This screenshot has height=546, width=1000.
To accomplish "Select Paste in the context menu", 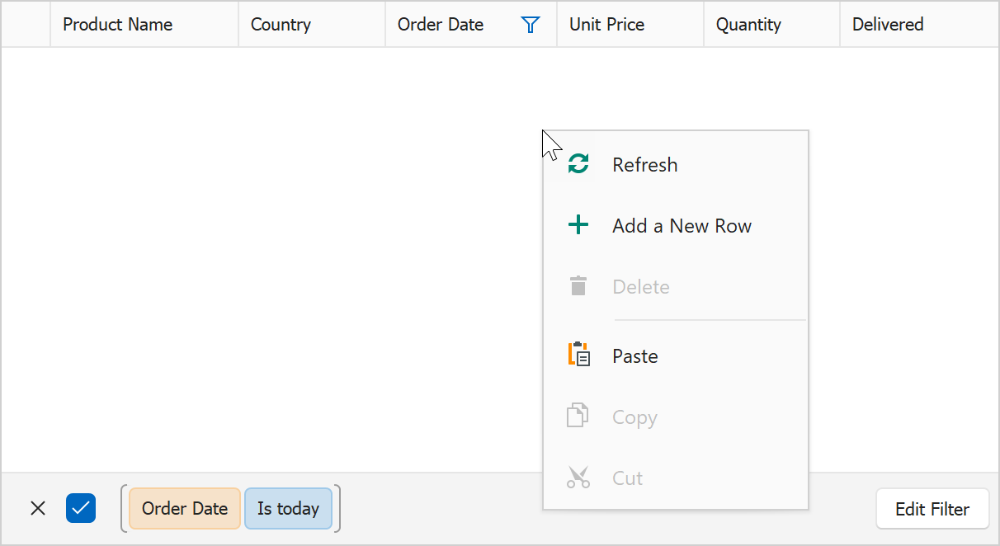I will click(x=634, y=356).
